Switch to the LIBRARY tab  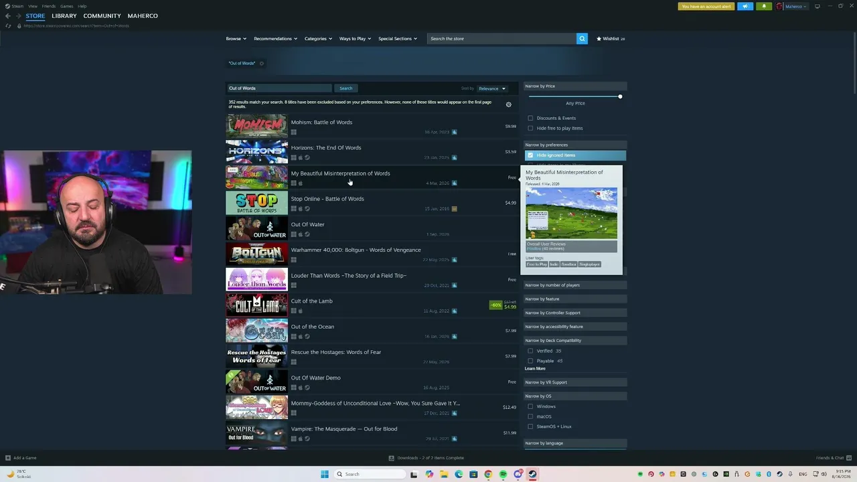tap(64, 16)
